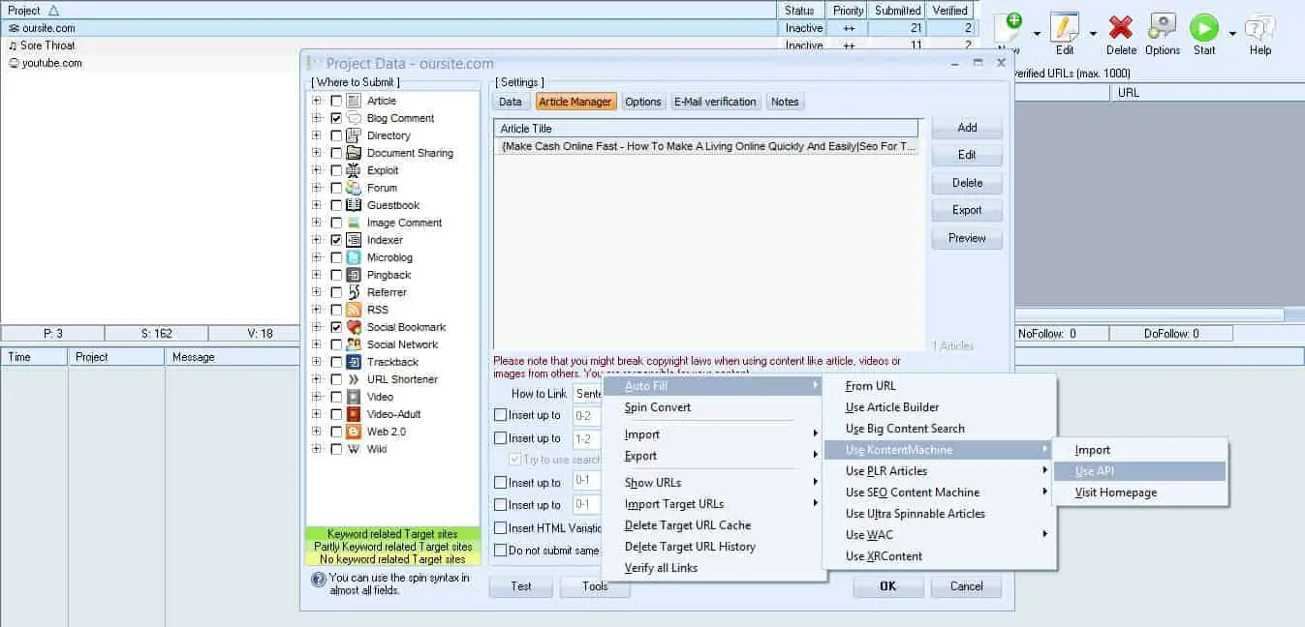Expand the Microblog tree node
The image size is (1305, 627).
click(317, 257)
